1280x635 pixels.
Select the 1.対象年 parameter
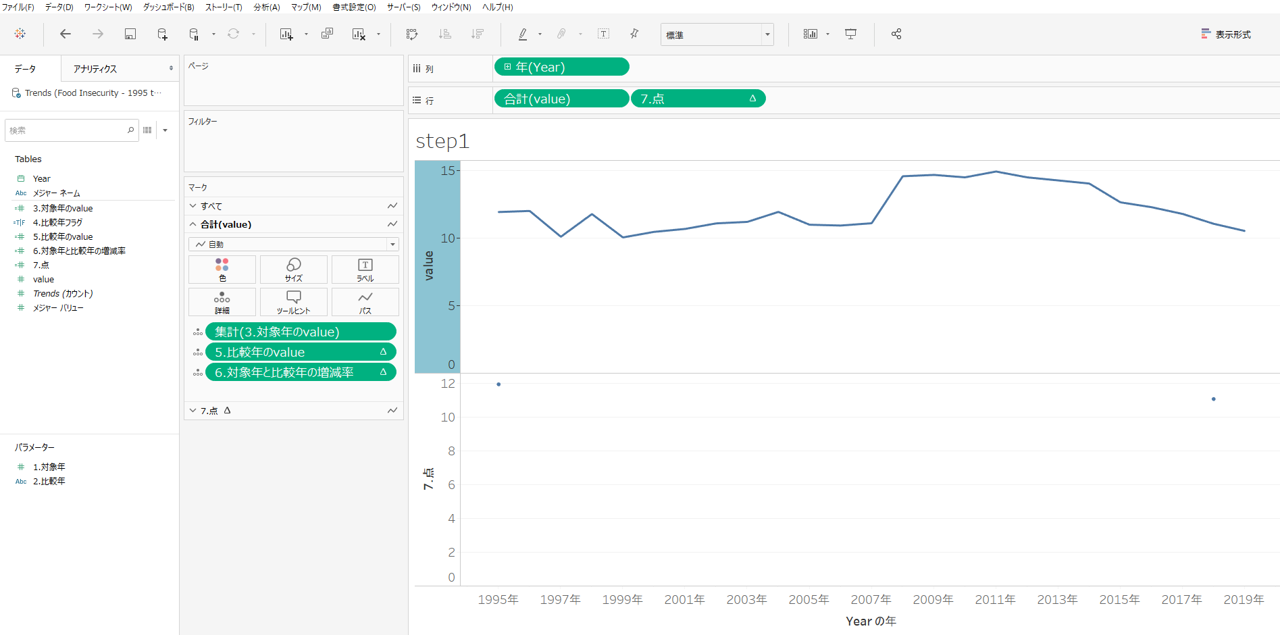pos(49,467)
